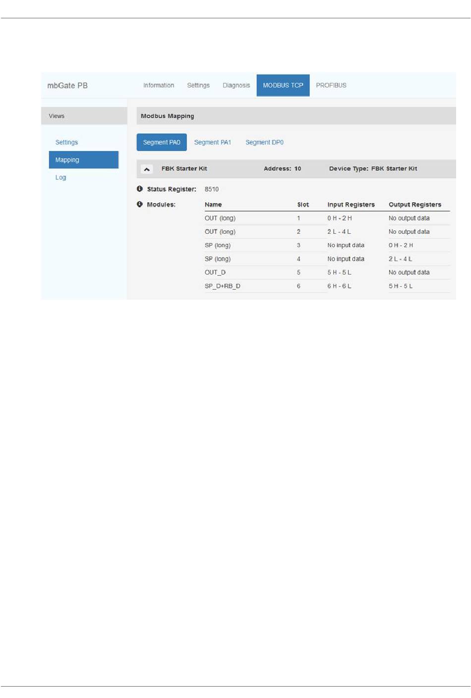This screenshot has height=698, width=471.
Task: Select the MODBUS TCP tab
Action: [x=283, y=85]
